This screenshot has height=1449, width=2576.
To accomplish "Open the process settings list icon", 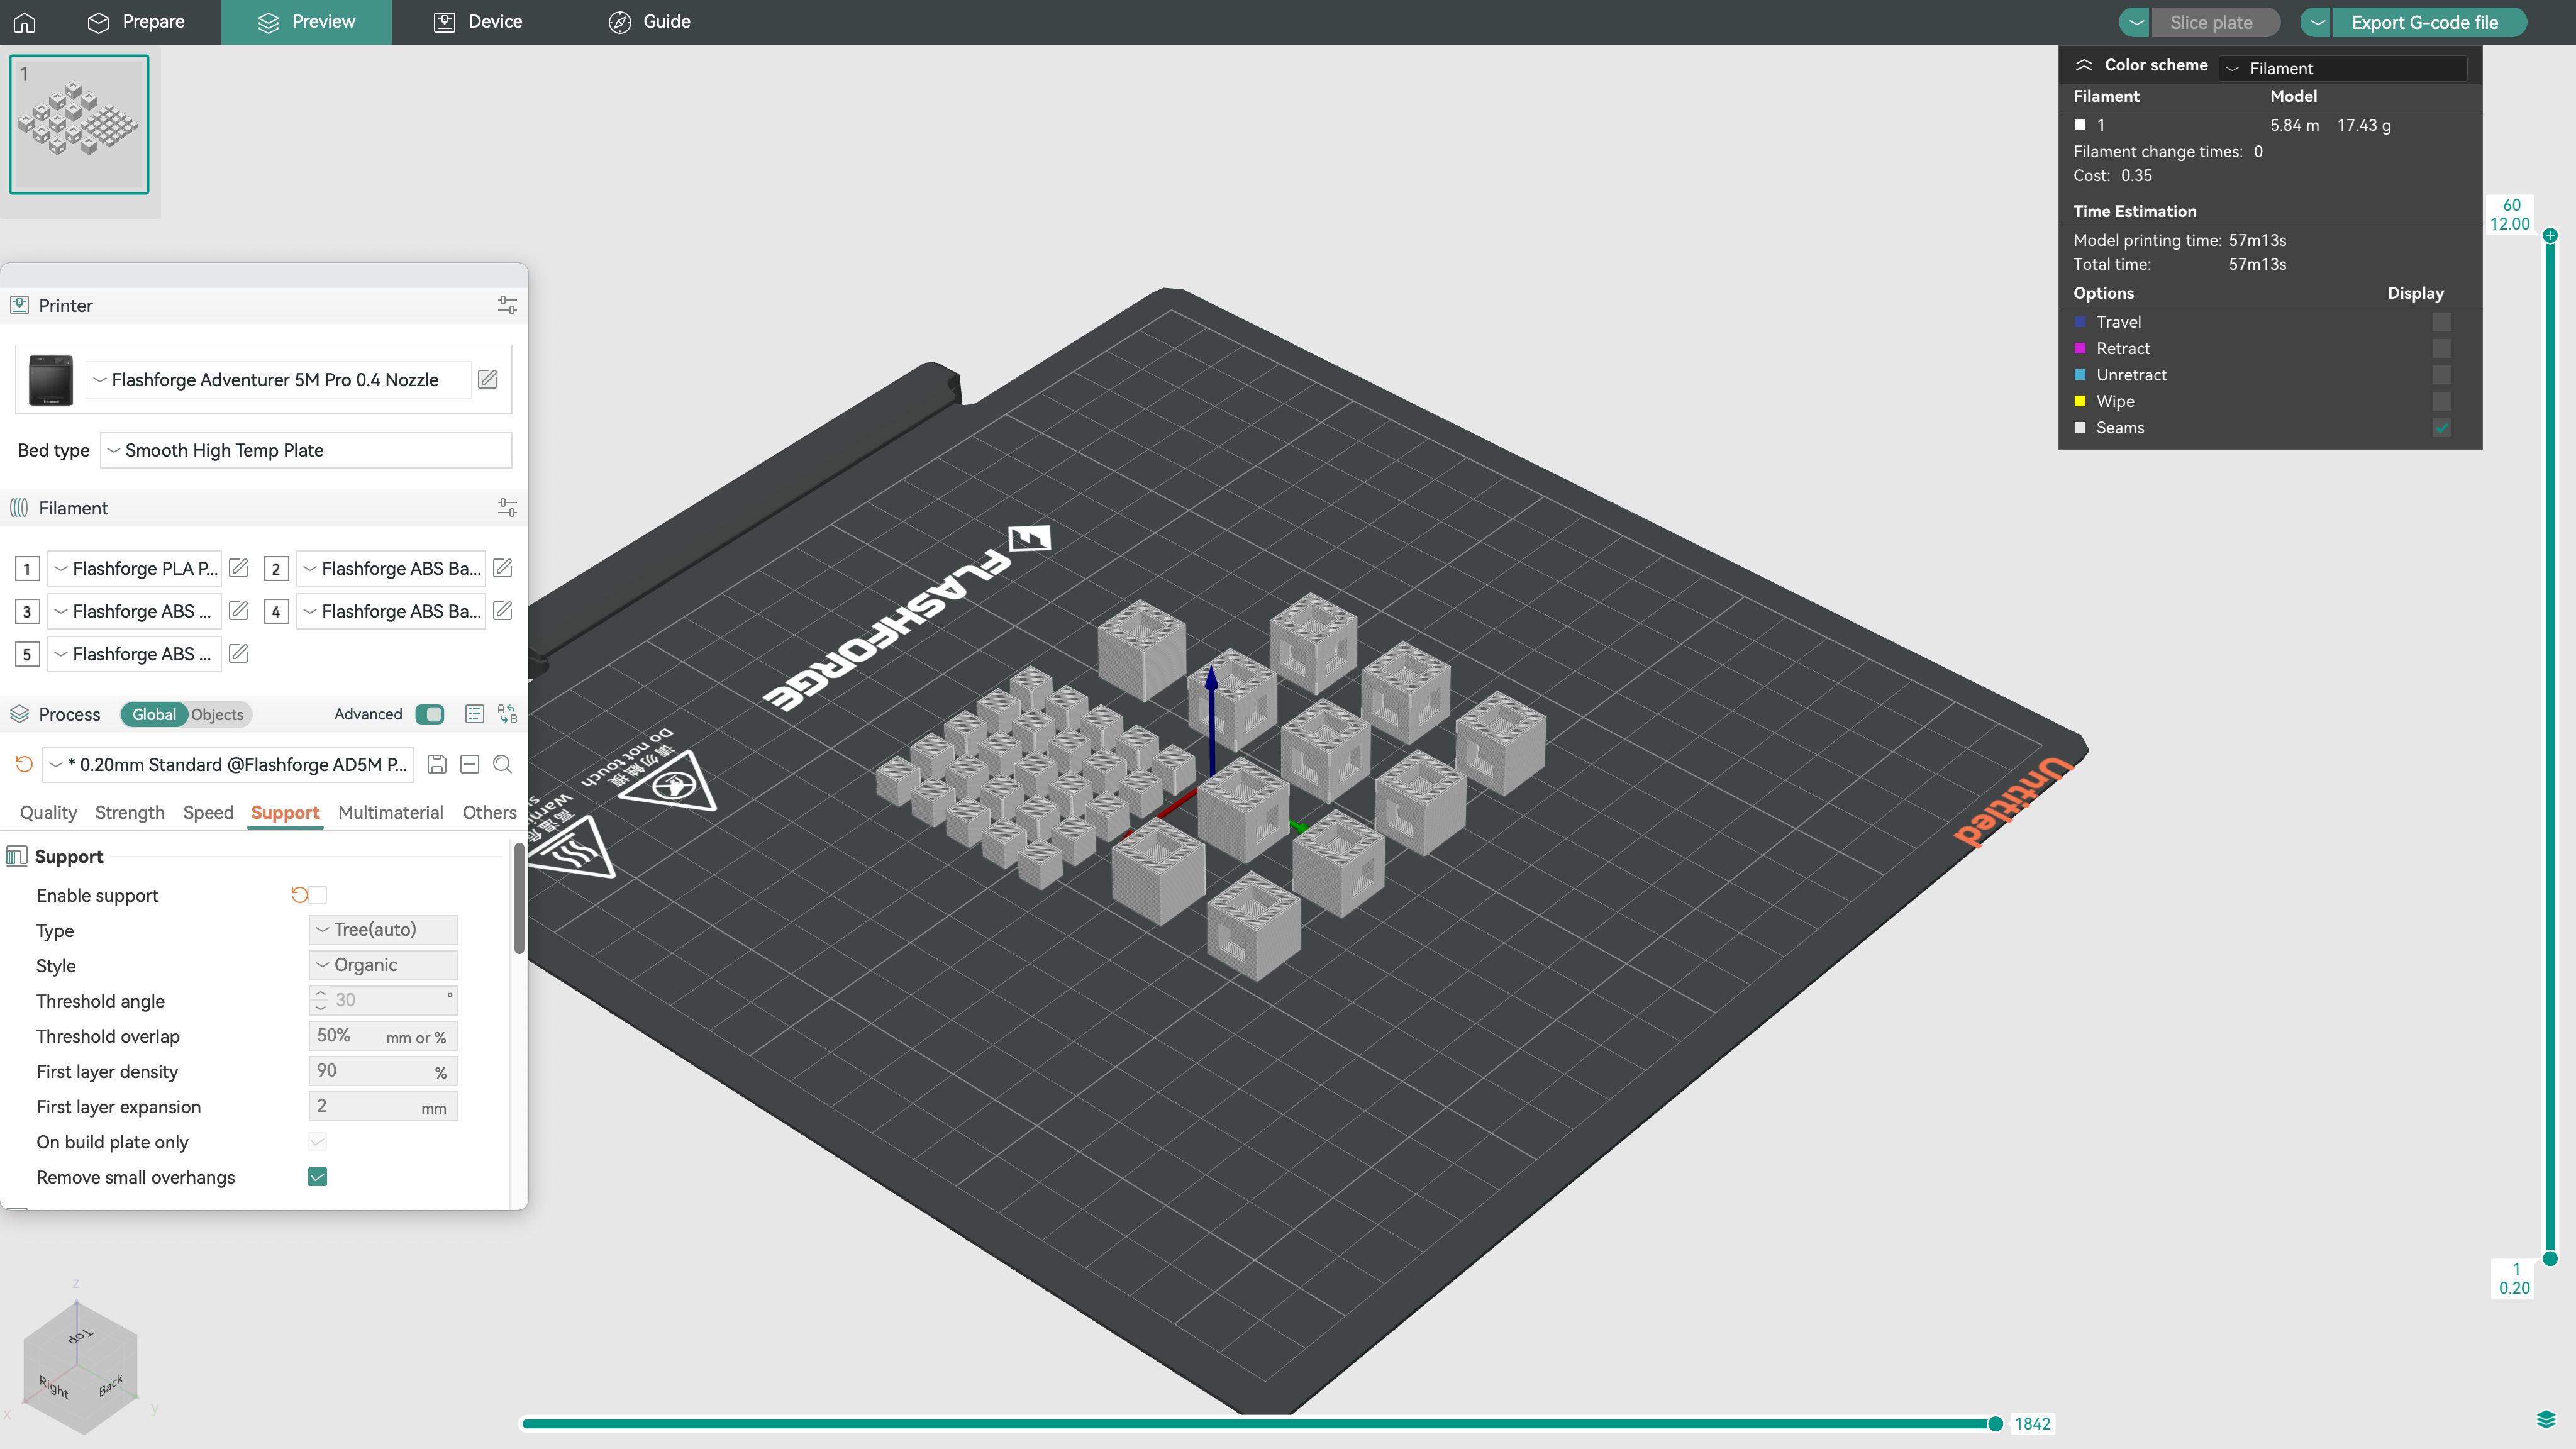I will pyautogui.click(x=474, y=714).
